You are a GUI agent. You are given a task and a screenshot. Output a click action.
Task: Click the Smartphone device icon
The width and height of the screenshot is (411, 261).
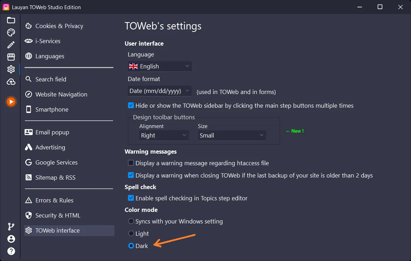click(x=28, y=109)
